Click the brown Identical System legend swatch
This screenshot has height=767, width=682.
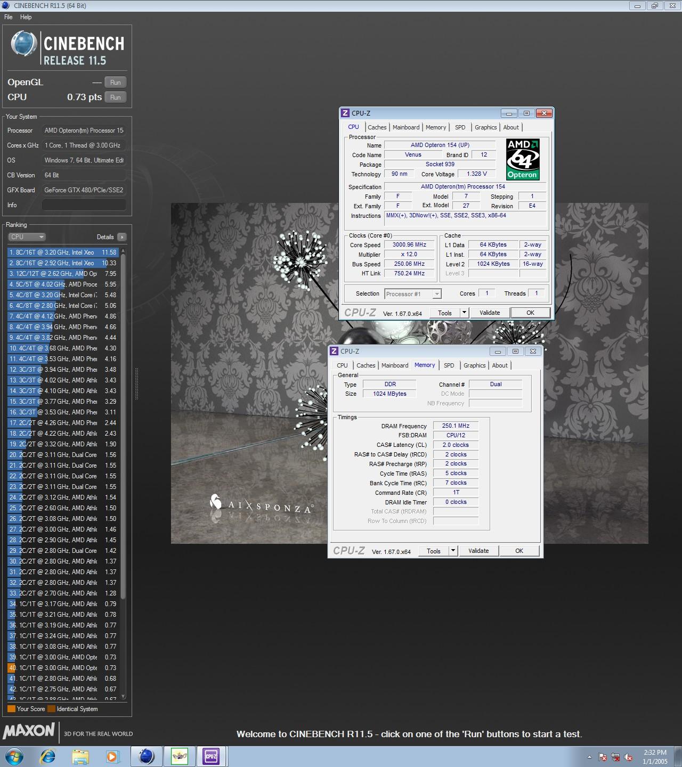(51, 709)
